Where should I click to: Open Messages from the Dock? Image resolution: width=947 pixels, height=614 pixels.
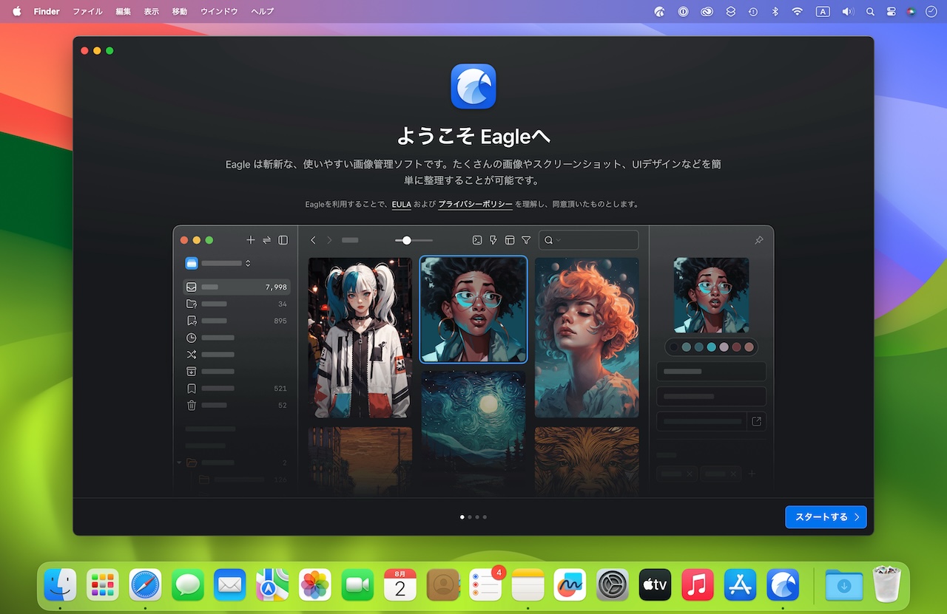188,585
